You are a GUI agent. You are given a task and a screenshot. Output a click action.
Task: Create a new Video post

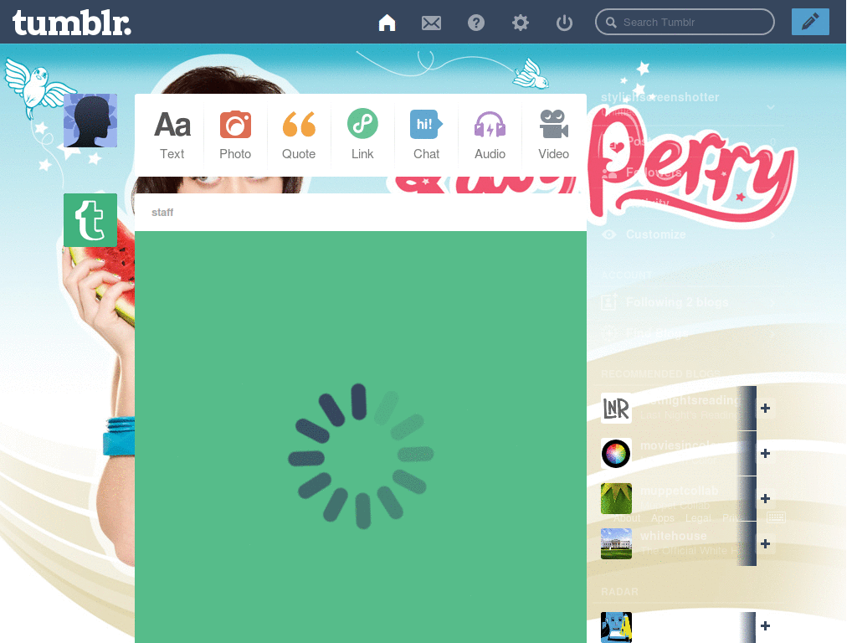(554, 135)
